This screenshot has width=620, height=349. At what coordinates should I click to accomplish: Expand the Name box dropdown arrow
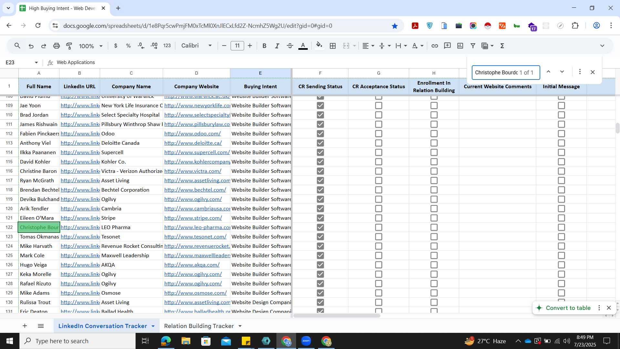click(x=36, y=62)
